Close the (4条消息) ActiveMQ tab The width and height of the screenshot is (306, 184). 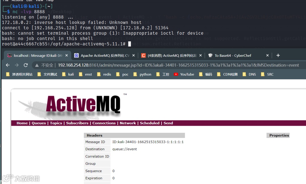point(200,55)
